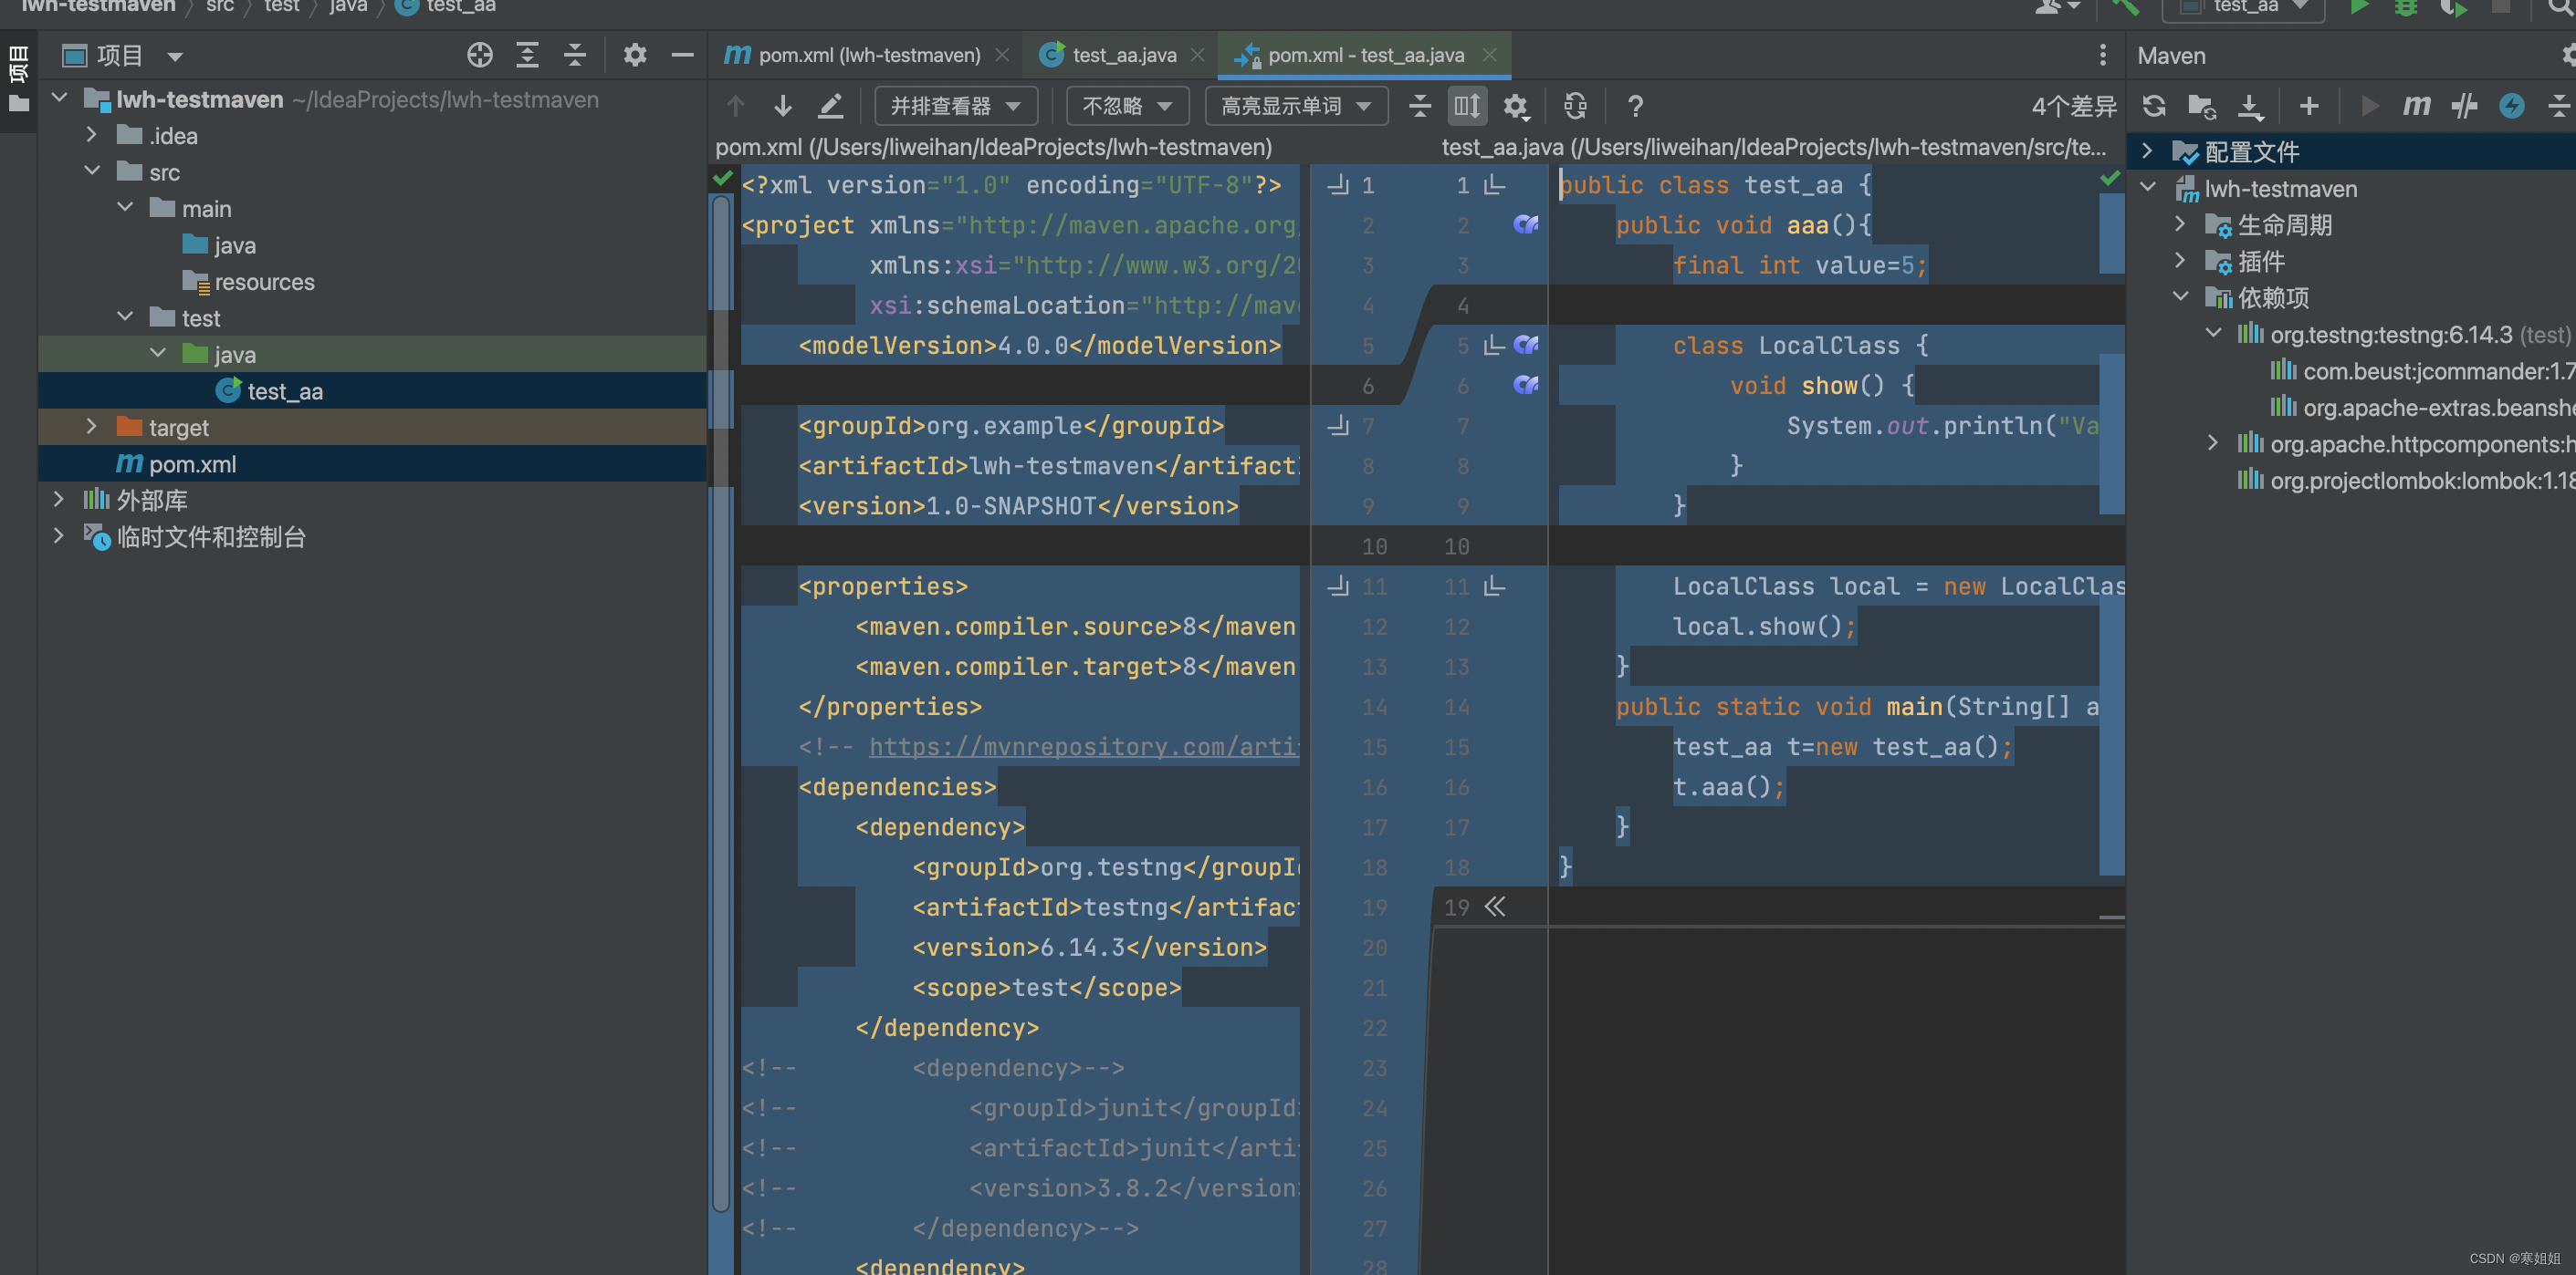
Task: Select lwh-testmaven node in Maven panel
Action: pyautogui.click(x=2280, y=189)
